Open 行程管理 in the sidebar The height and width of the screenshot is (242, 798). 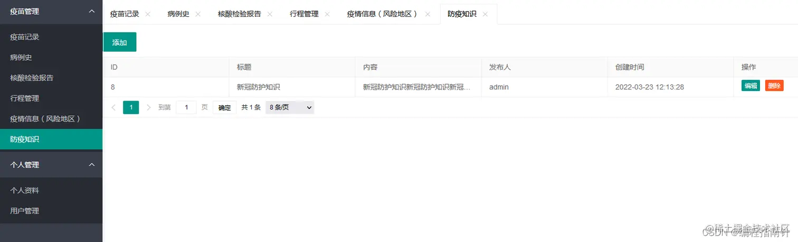51,98
